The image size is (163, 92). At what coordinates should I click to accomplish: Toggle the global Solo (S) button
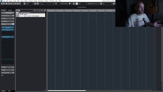click(x=11, y=4)
